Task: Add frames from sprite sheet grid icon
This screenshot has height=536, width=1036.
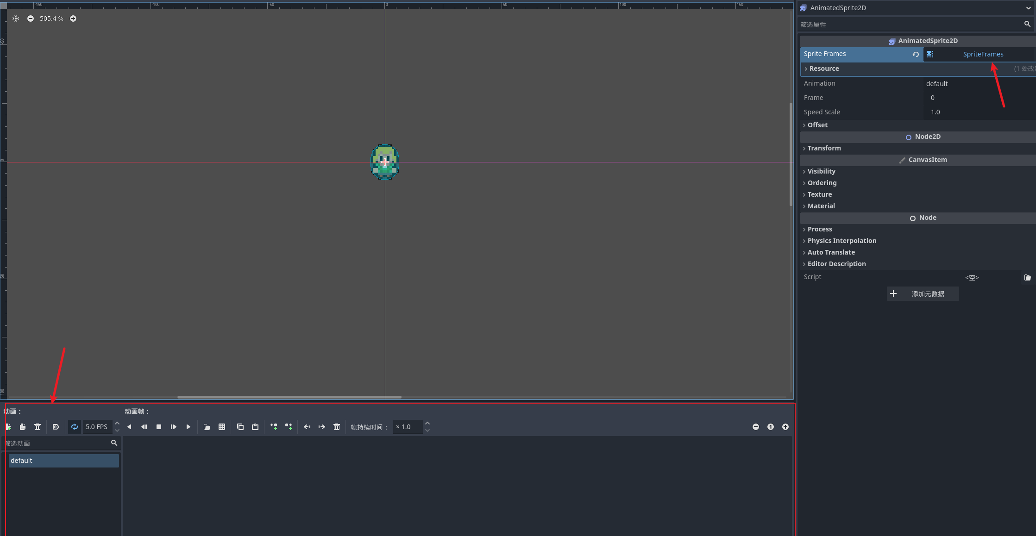Action: [222, 427]
